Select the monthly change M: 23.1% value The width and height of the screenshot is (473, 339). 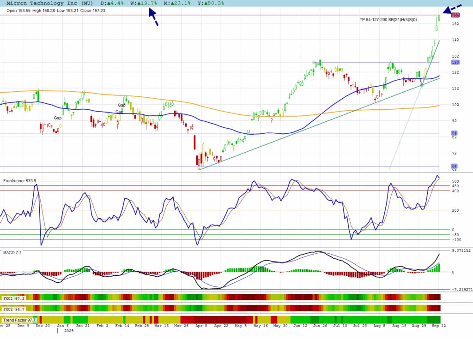coord(177,3)
